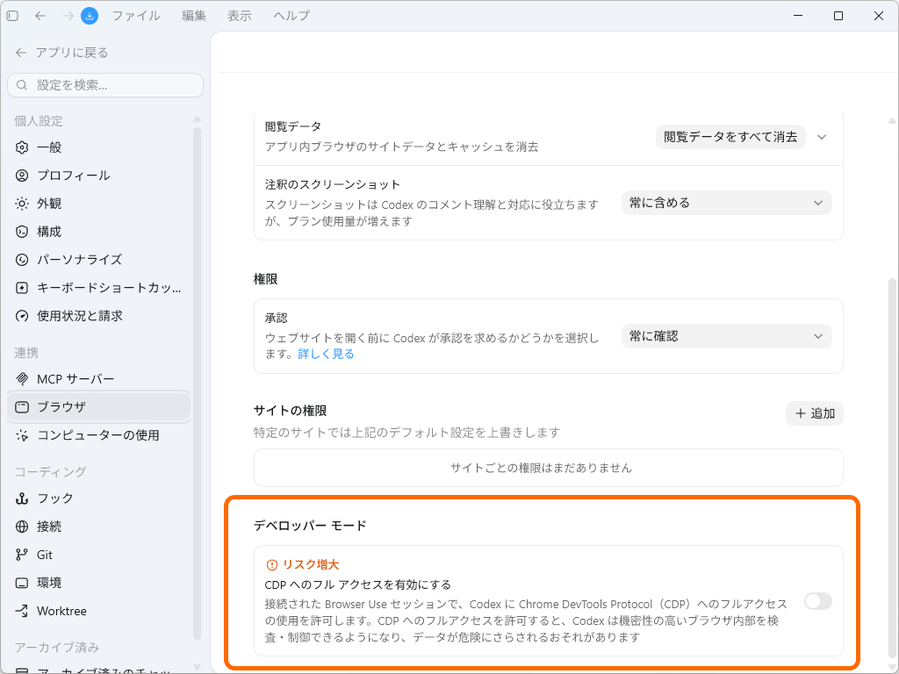
Task: Select the Git branch icon
Action: pos(22,555)
